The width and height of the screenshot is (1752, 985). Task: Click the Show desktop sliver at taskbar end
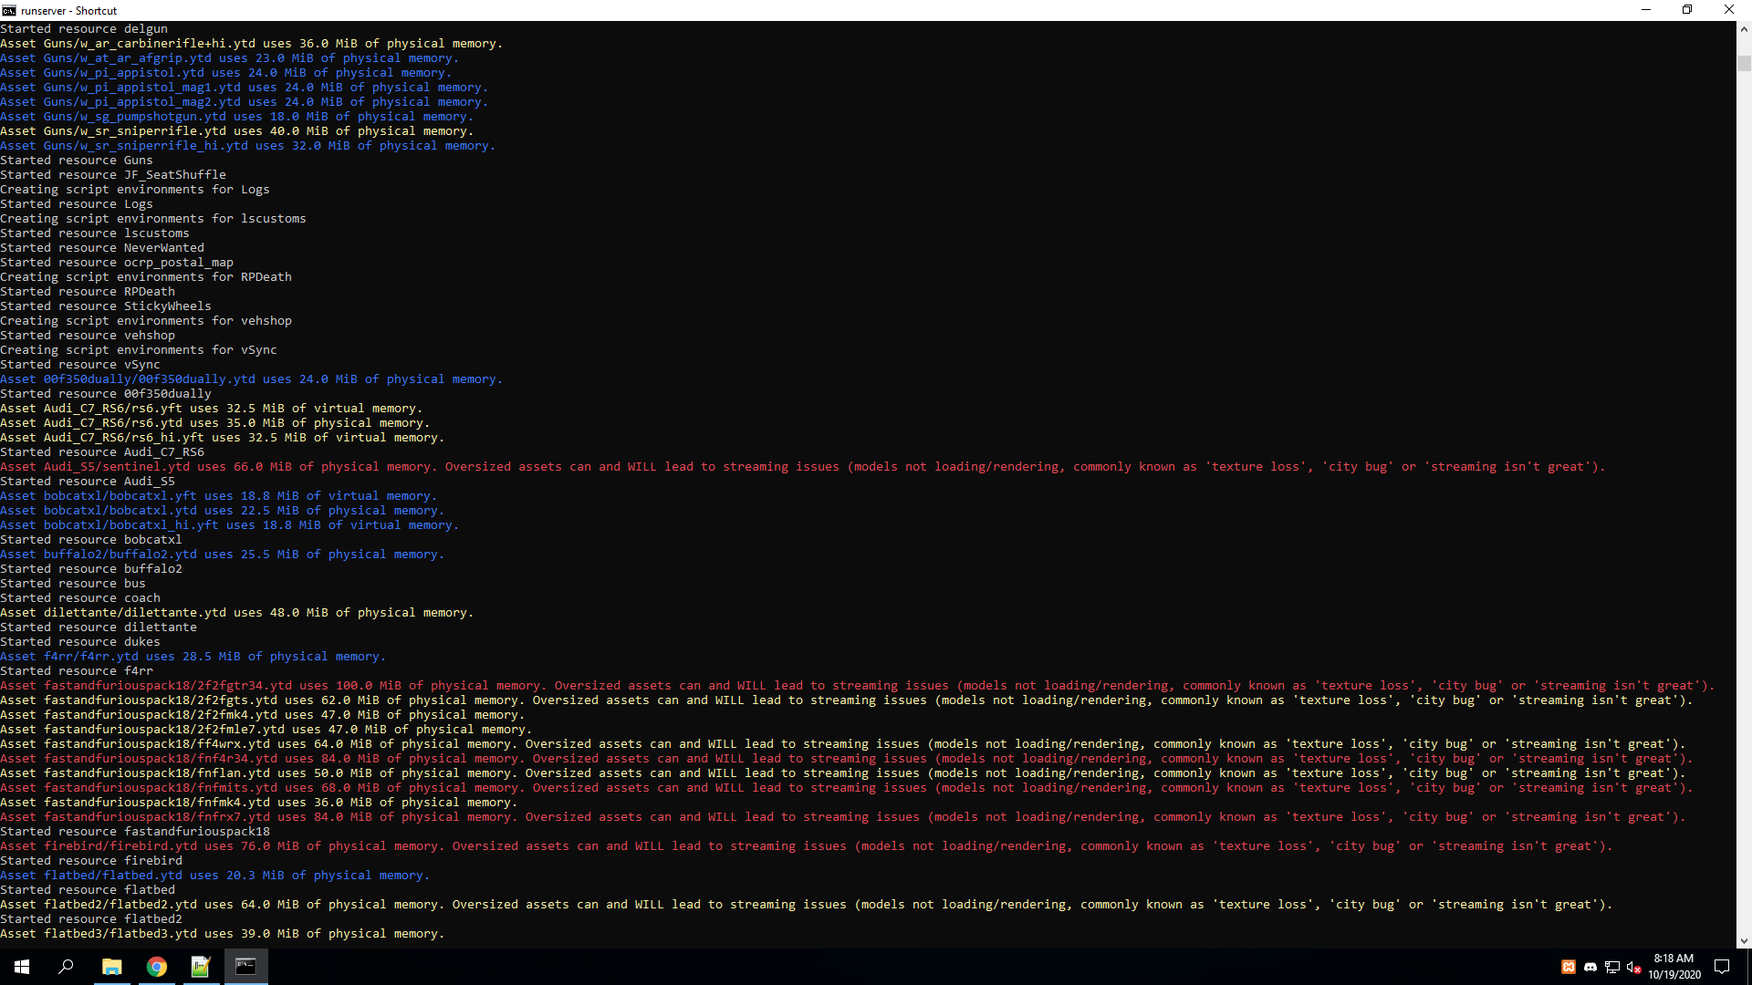[x=1749, y=967]
